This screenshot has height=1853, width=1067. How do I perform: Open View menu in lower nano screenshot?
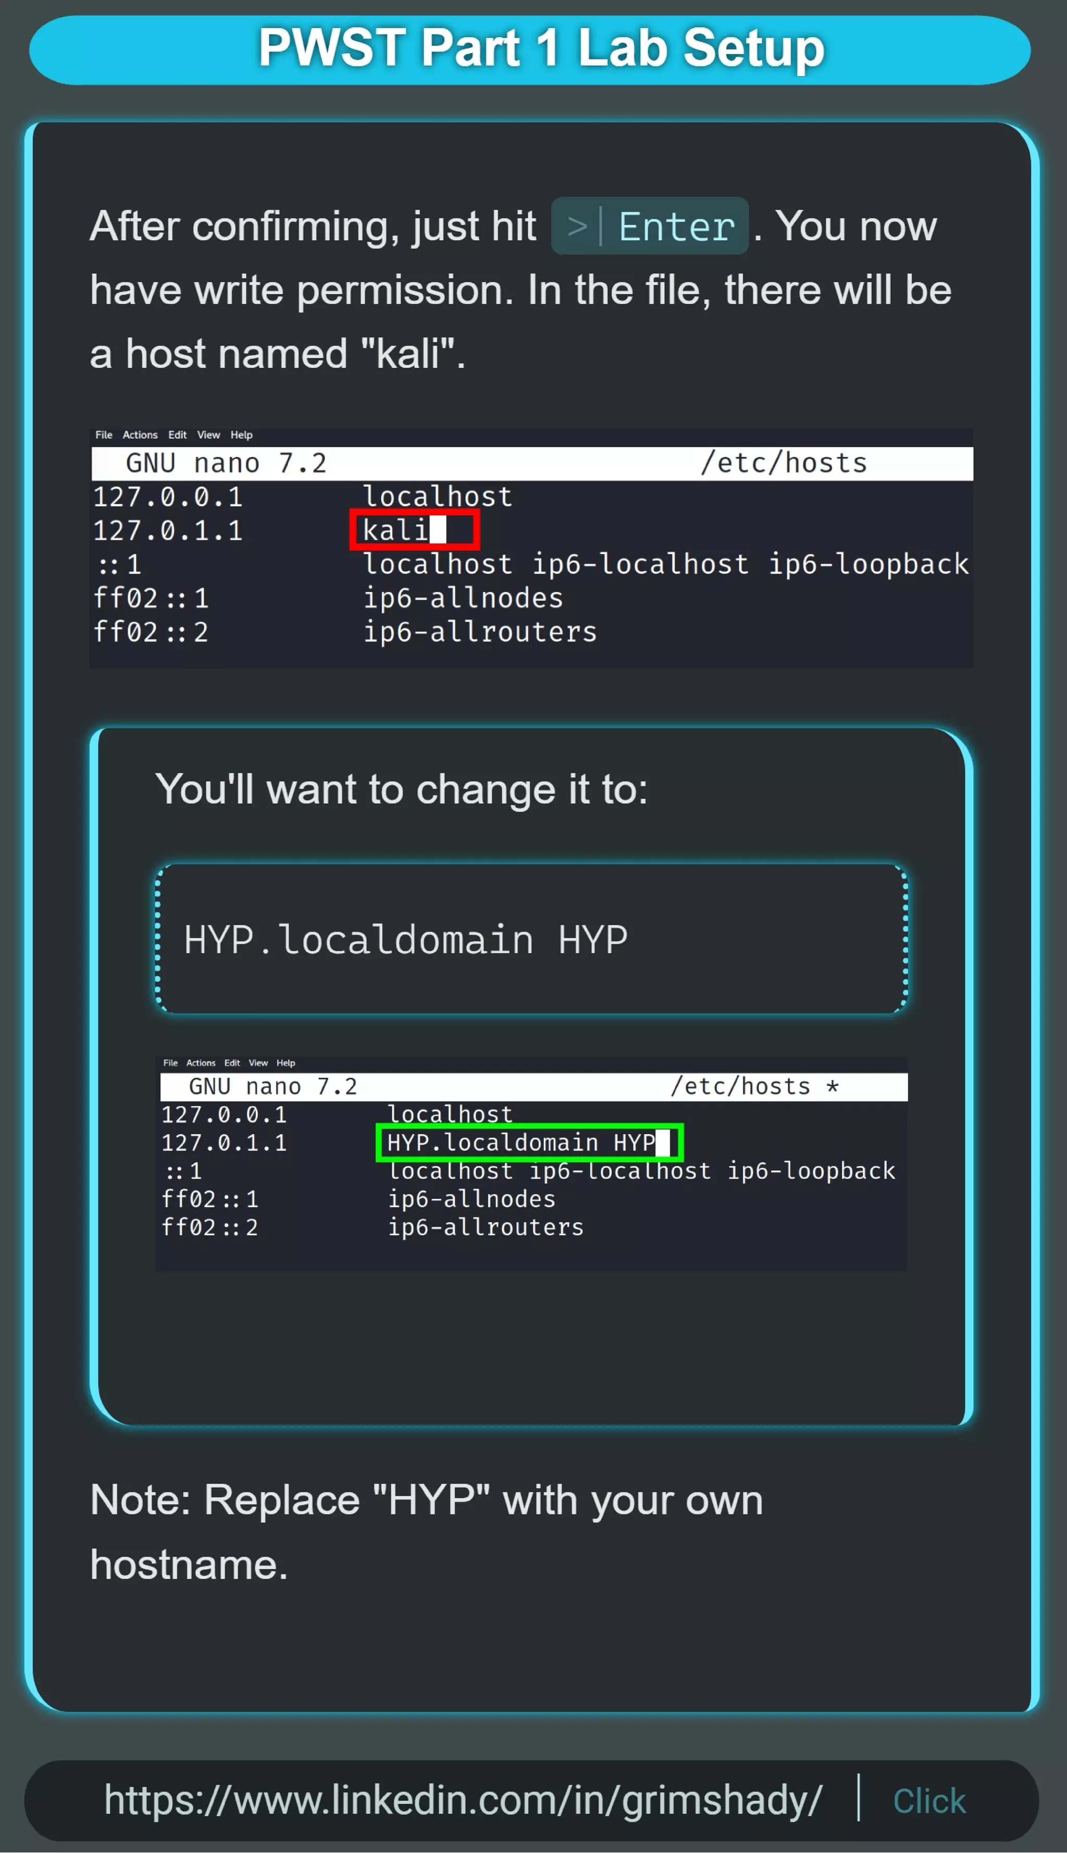(258, 1062)
